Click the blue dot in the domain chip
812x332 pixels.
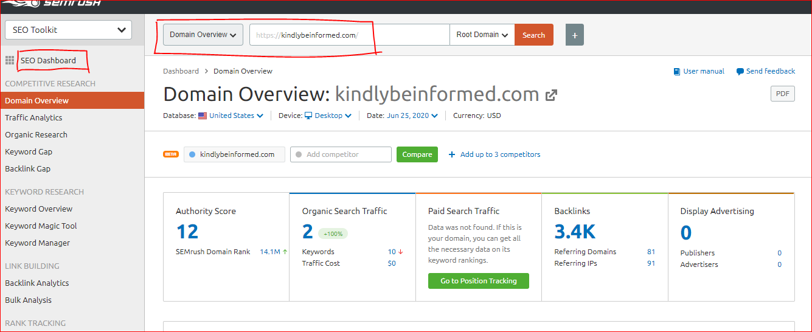pyautogui.click(x=192, y=154)
